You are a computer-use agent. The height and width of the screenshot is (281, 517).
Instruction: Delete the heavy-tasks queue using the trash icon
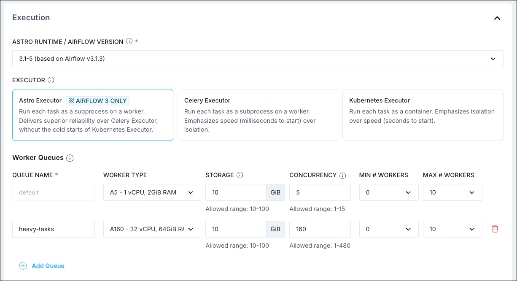495,228
